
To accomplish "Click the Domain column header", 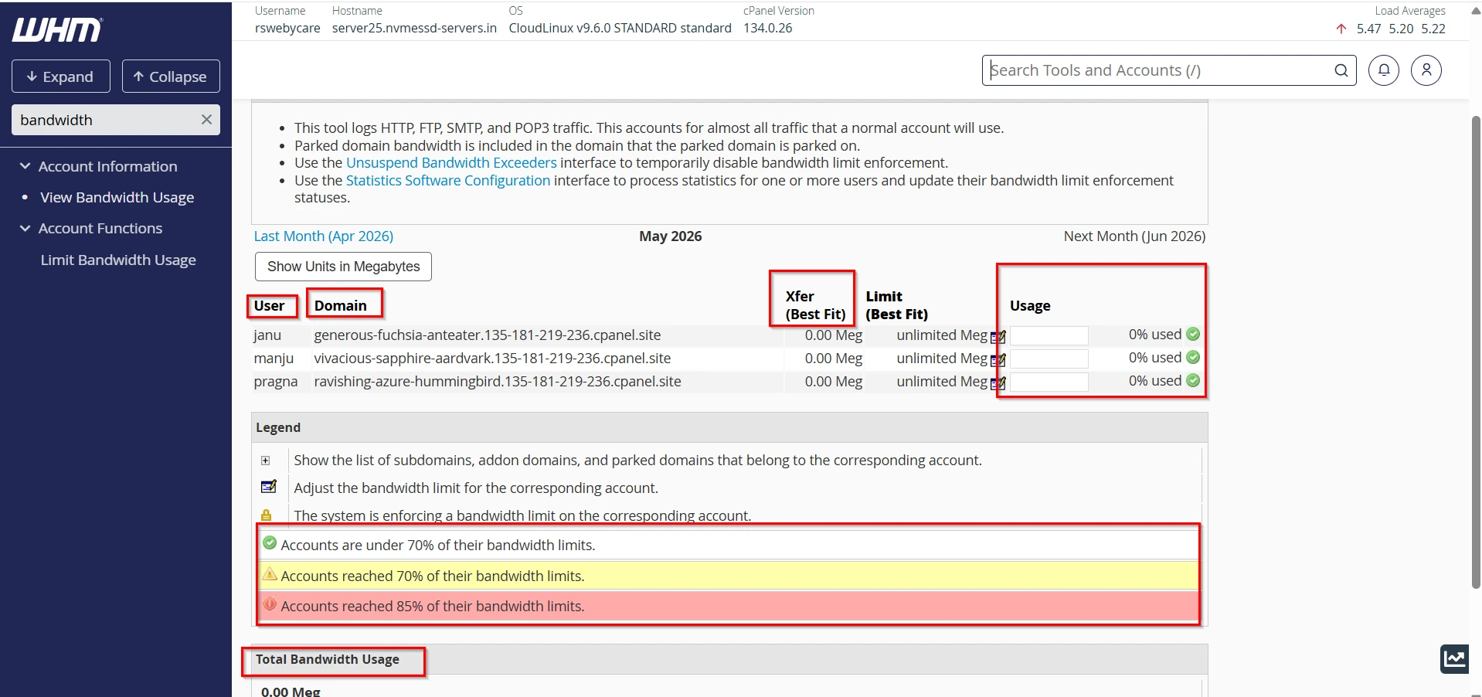I will click(340, 306).
